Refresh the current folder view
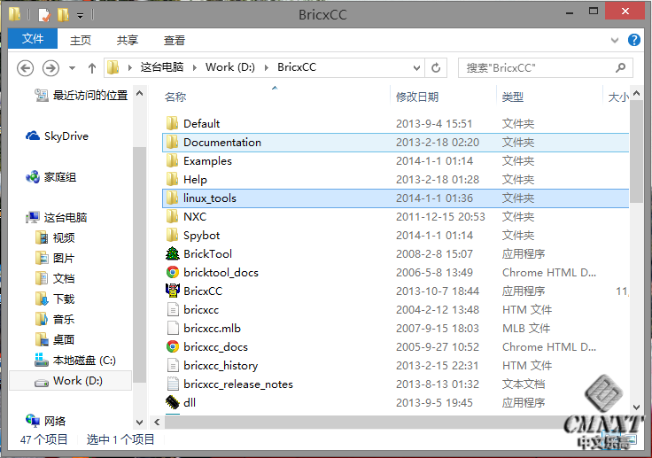The width and height of the screenshot is (652, 458). coord(436,67)
